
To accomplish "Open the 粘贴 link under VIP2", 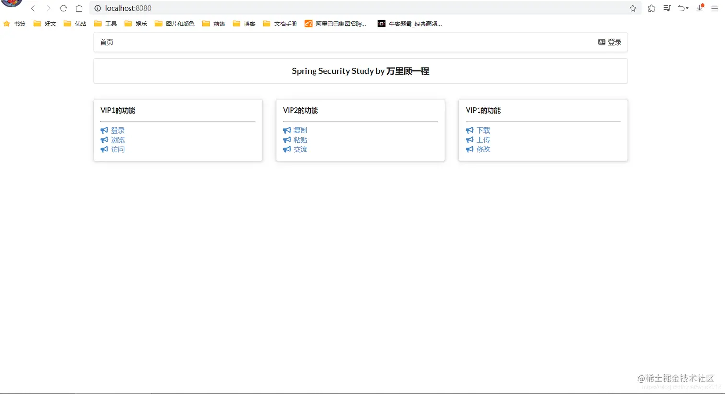I will (x=301, y=140).
